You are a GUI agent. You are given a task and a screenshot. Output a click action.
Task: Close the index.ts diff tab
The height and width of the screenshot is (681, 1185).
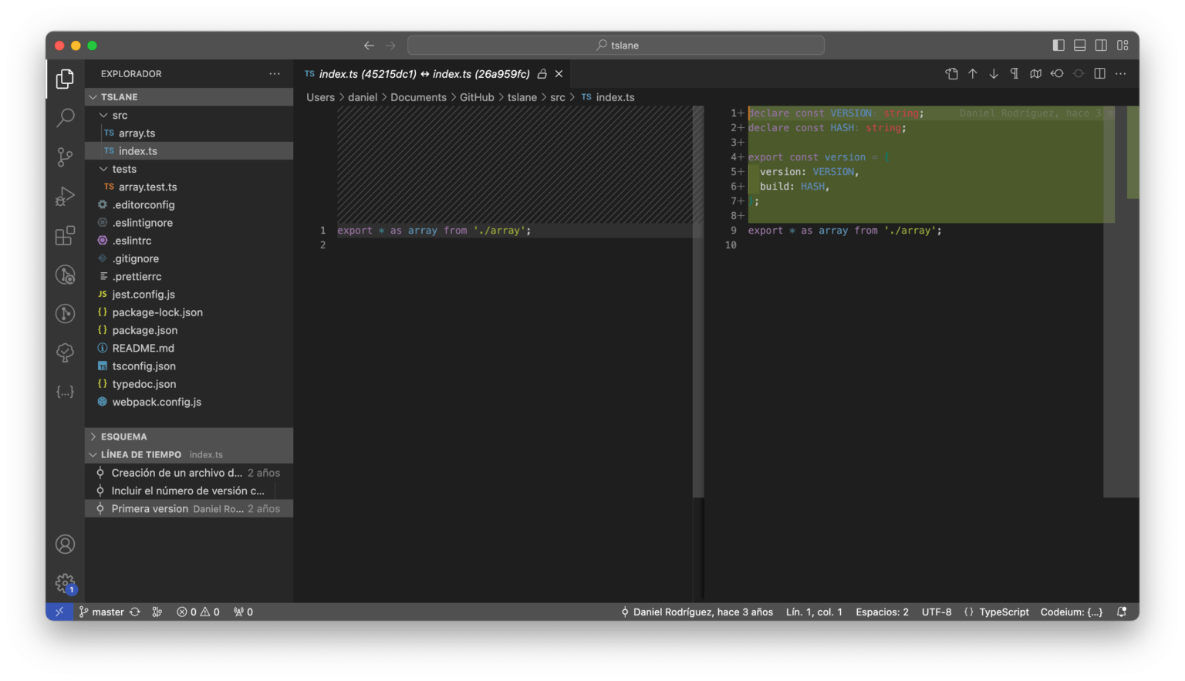click(x=559, y=74)
